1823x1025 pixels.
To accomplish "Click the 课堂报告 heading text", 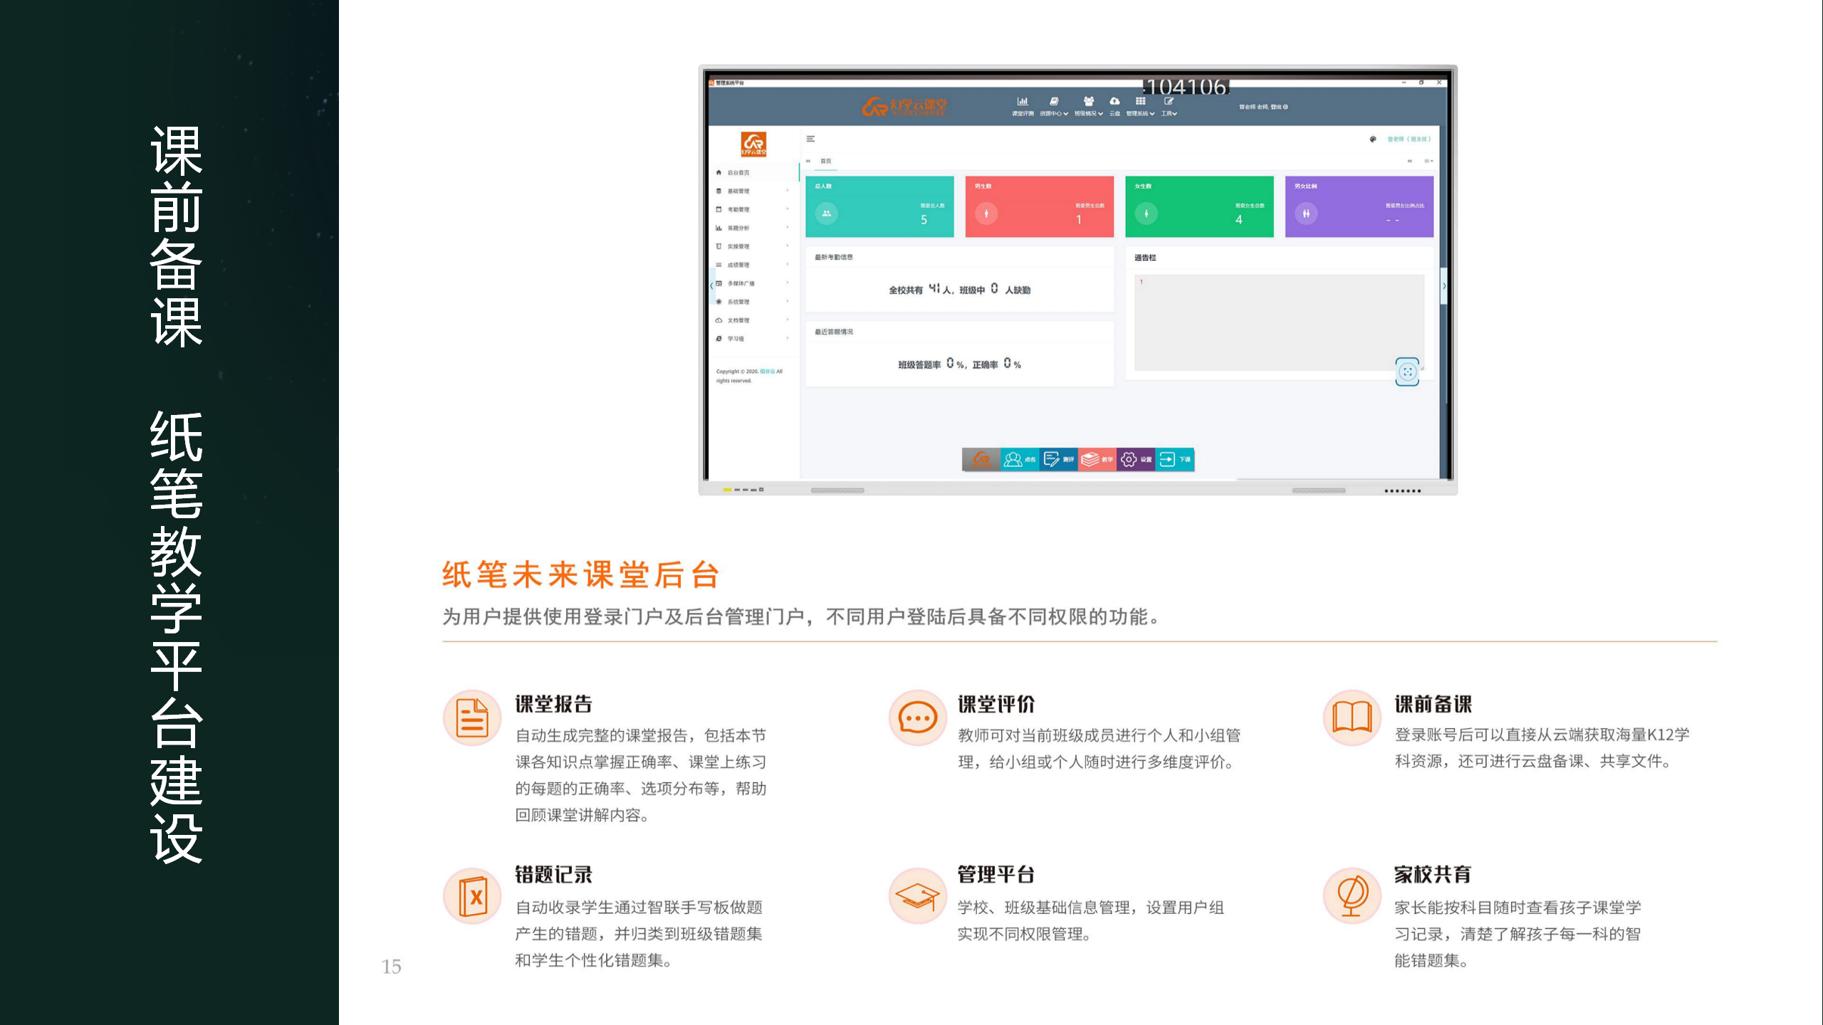I will coord(554,704).
